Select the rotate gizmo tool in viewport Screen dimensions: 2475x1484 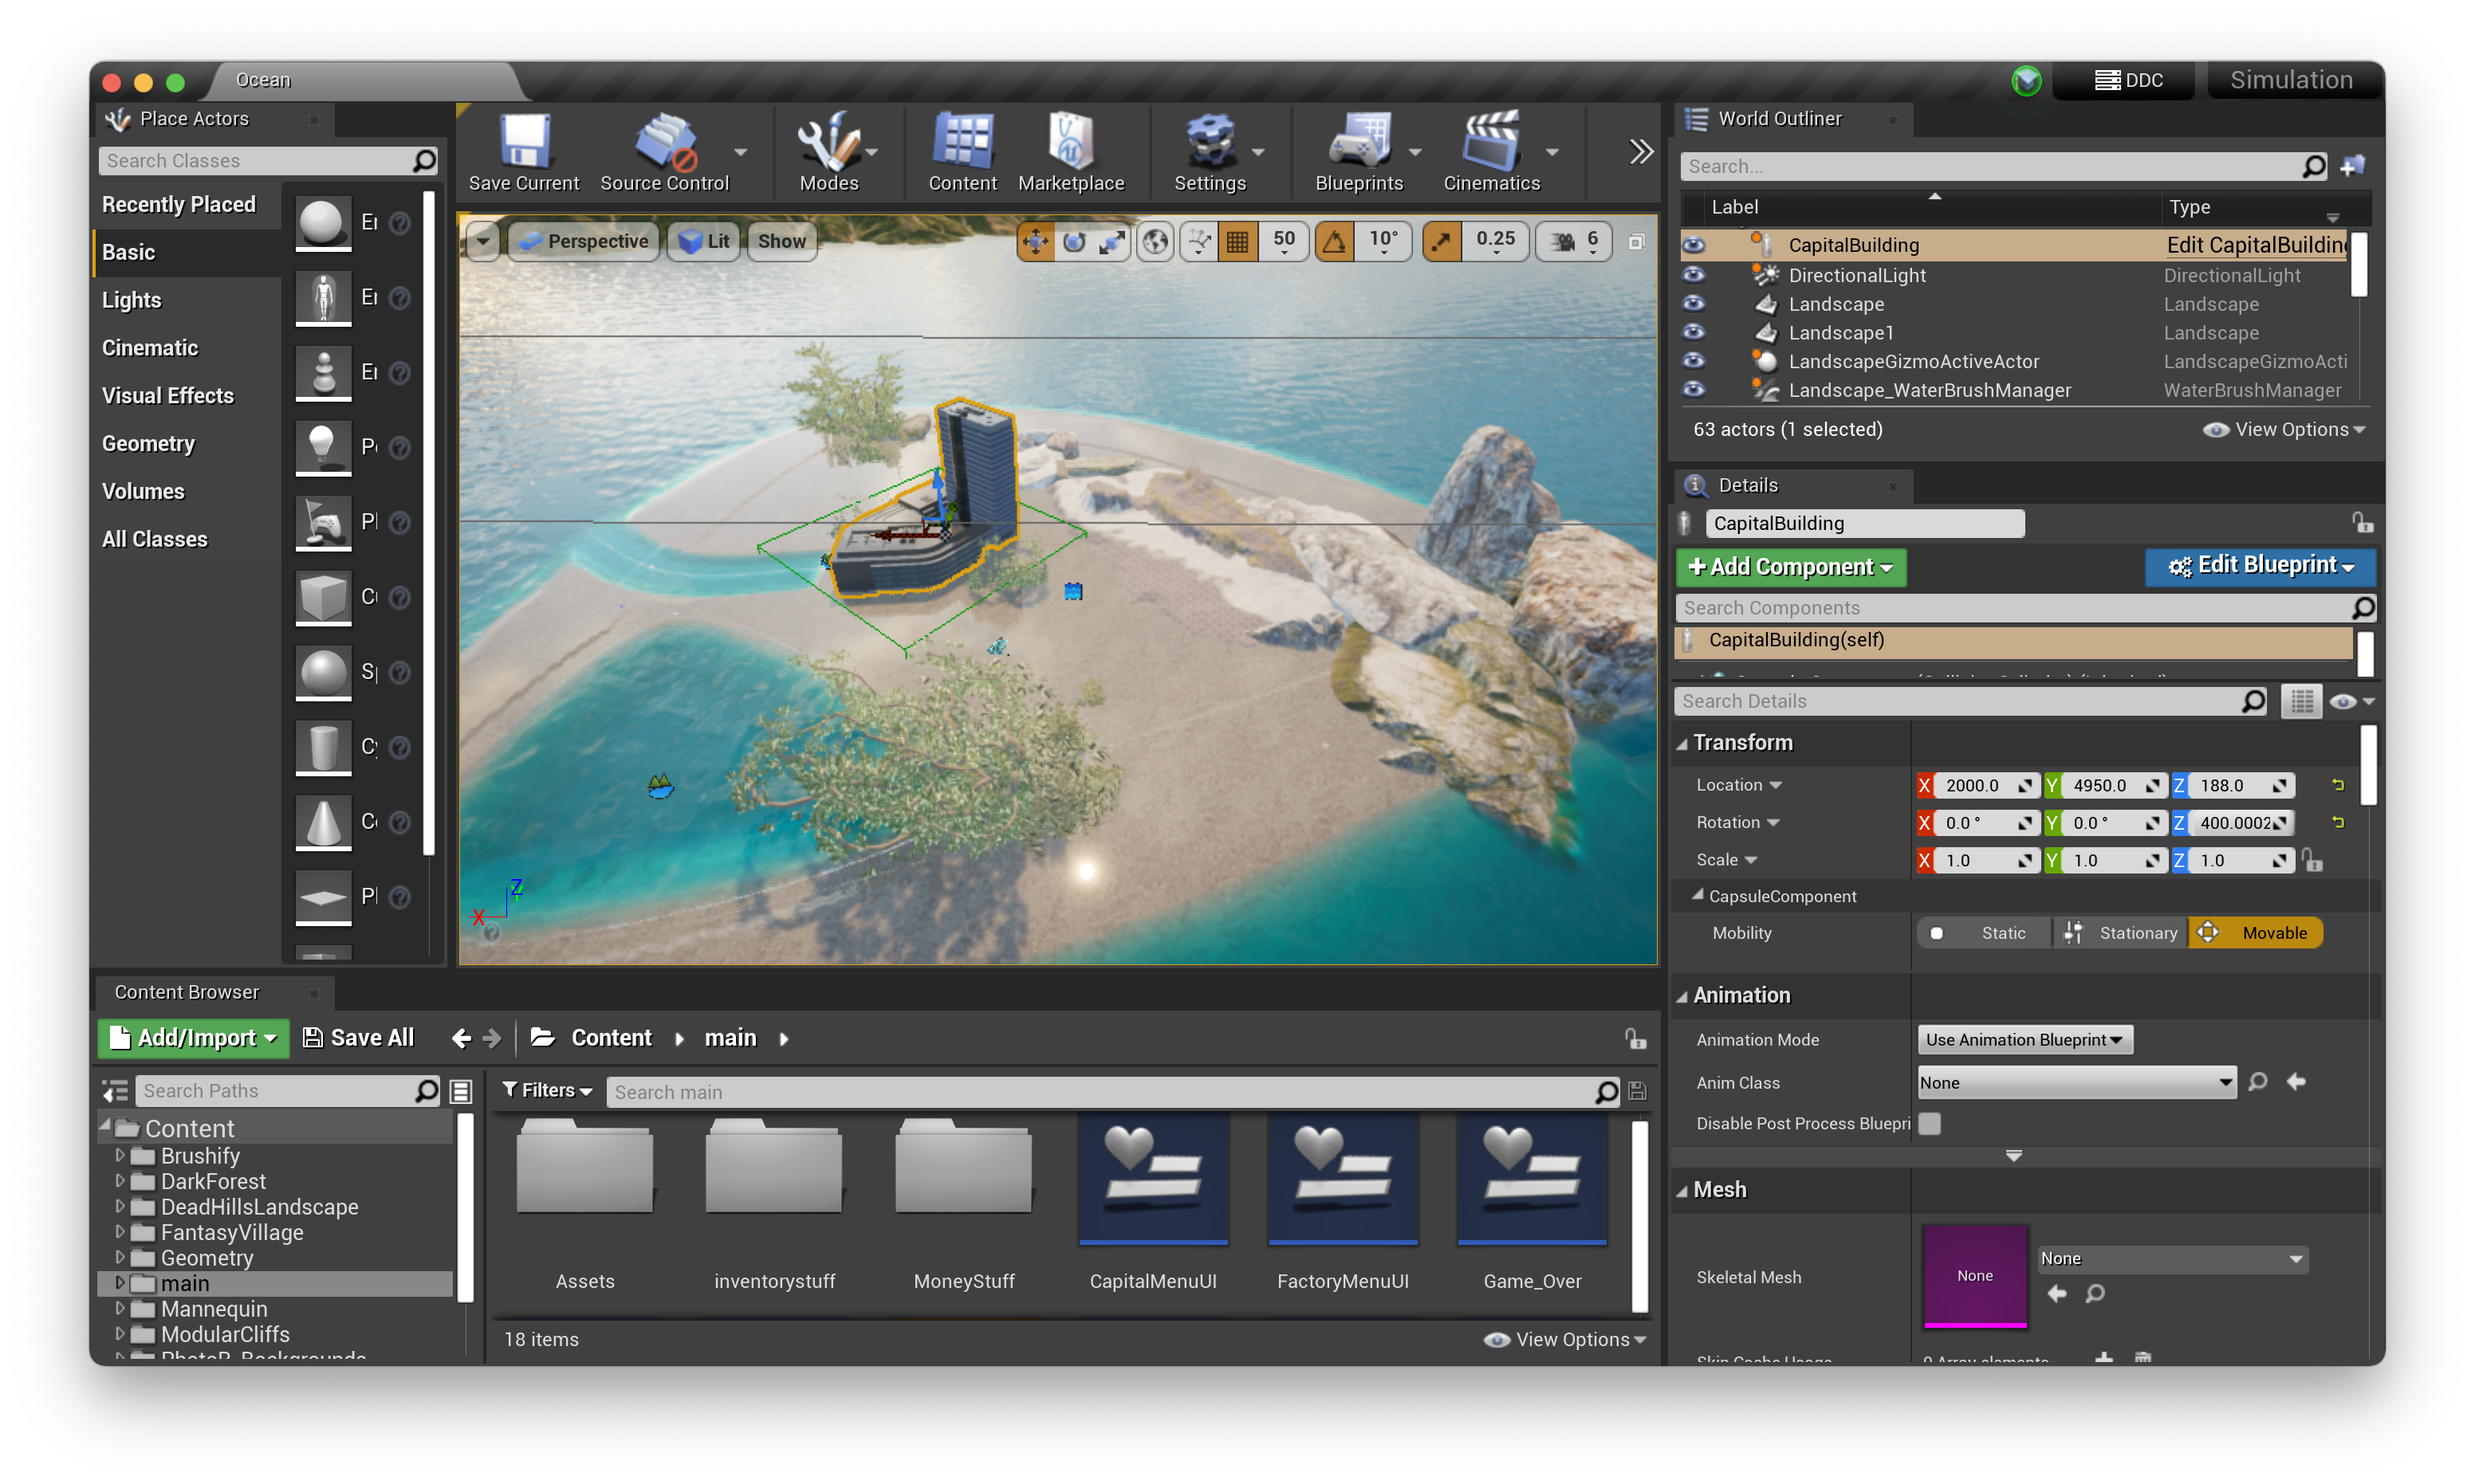pos(1074,241)
